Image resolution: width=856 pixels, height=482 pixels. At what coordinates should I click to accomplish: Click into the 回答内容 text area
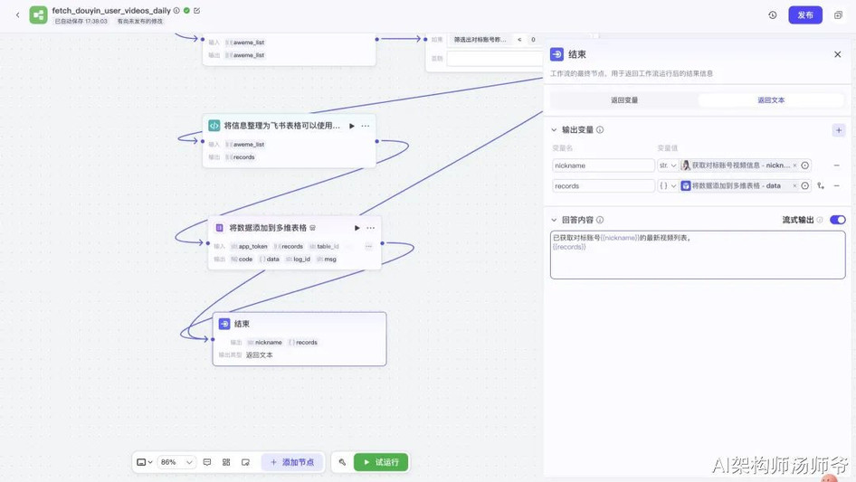[698, 255]
